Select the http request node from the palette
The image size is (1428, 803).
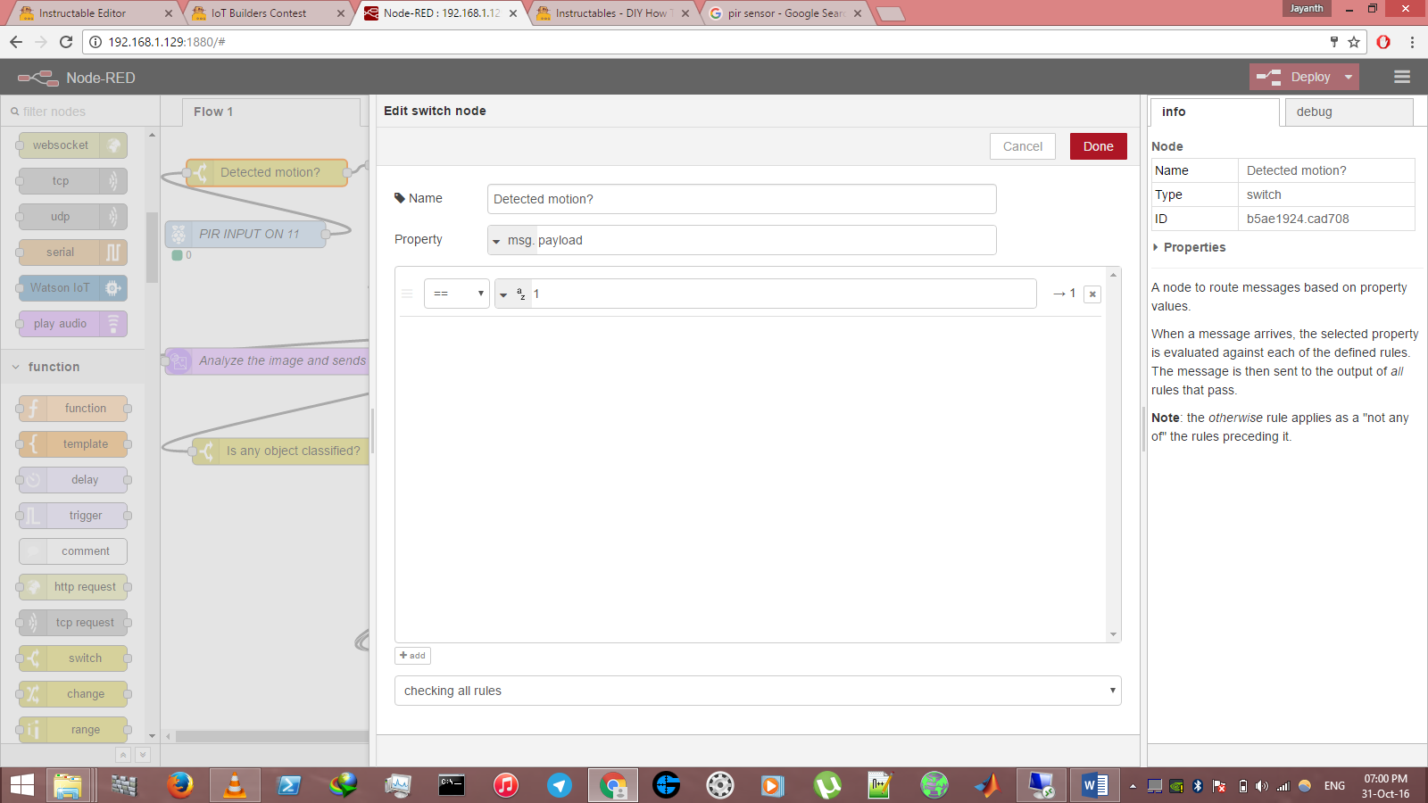pos(71,586)
